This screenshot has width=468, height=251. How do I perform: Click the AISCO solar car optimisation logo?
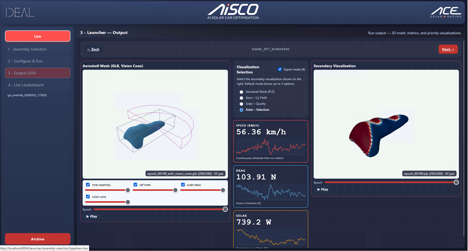(233, 12)
